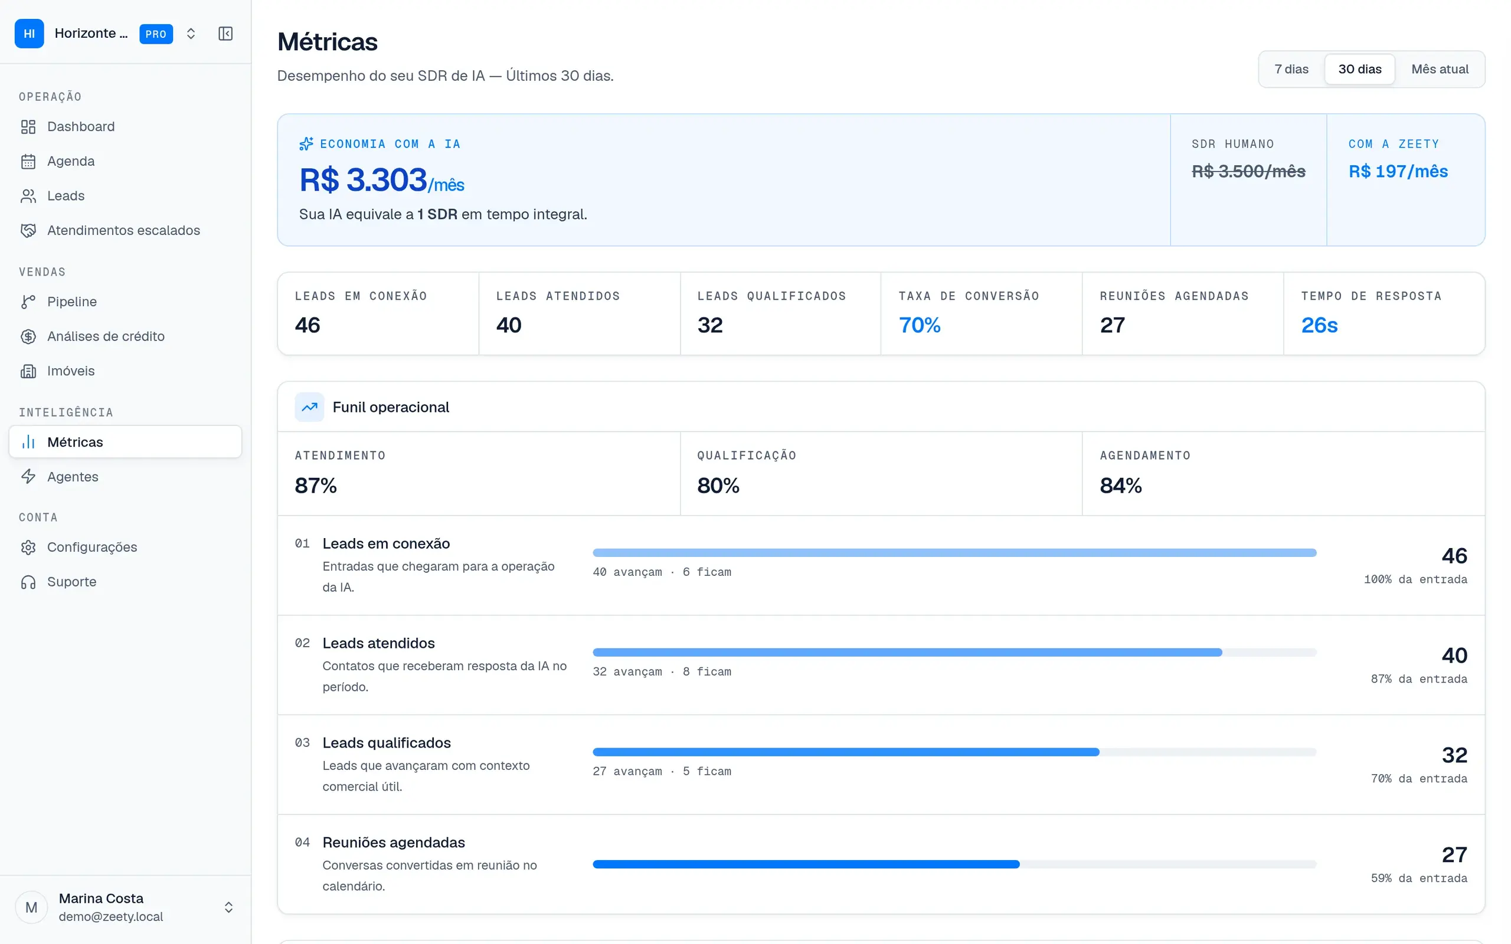Expand the Marina Costa account menu chevrons
The height and width of the screenshot is (944, 1511).
228,907
